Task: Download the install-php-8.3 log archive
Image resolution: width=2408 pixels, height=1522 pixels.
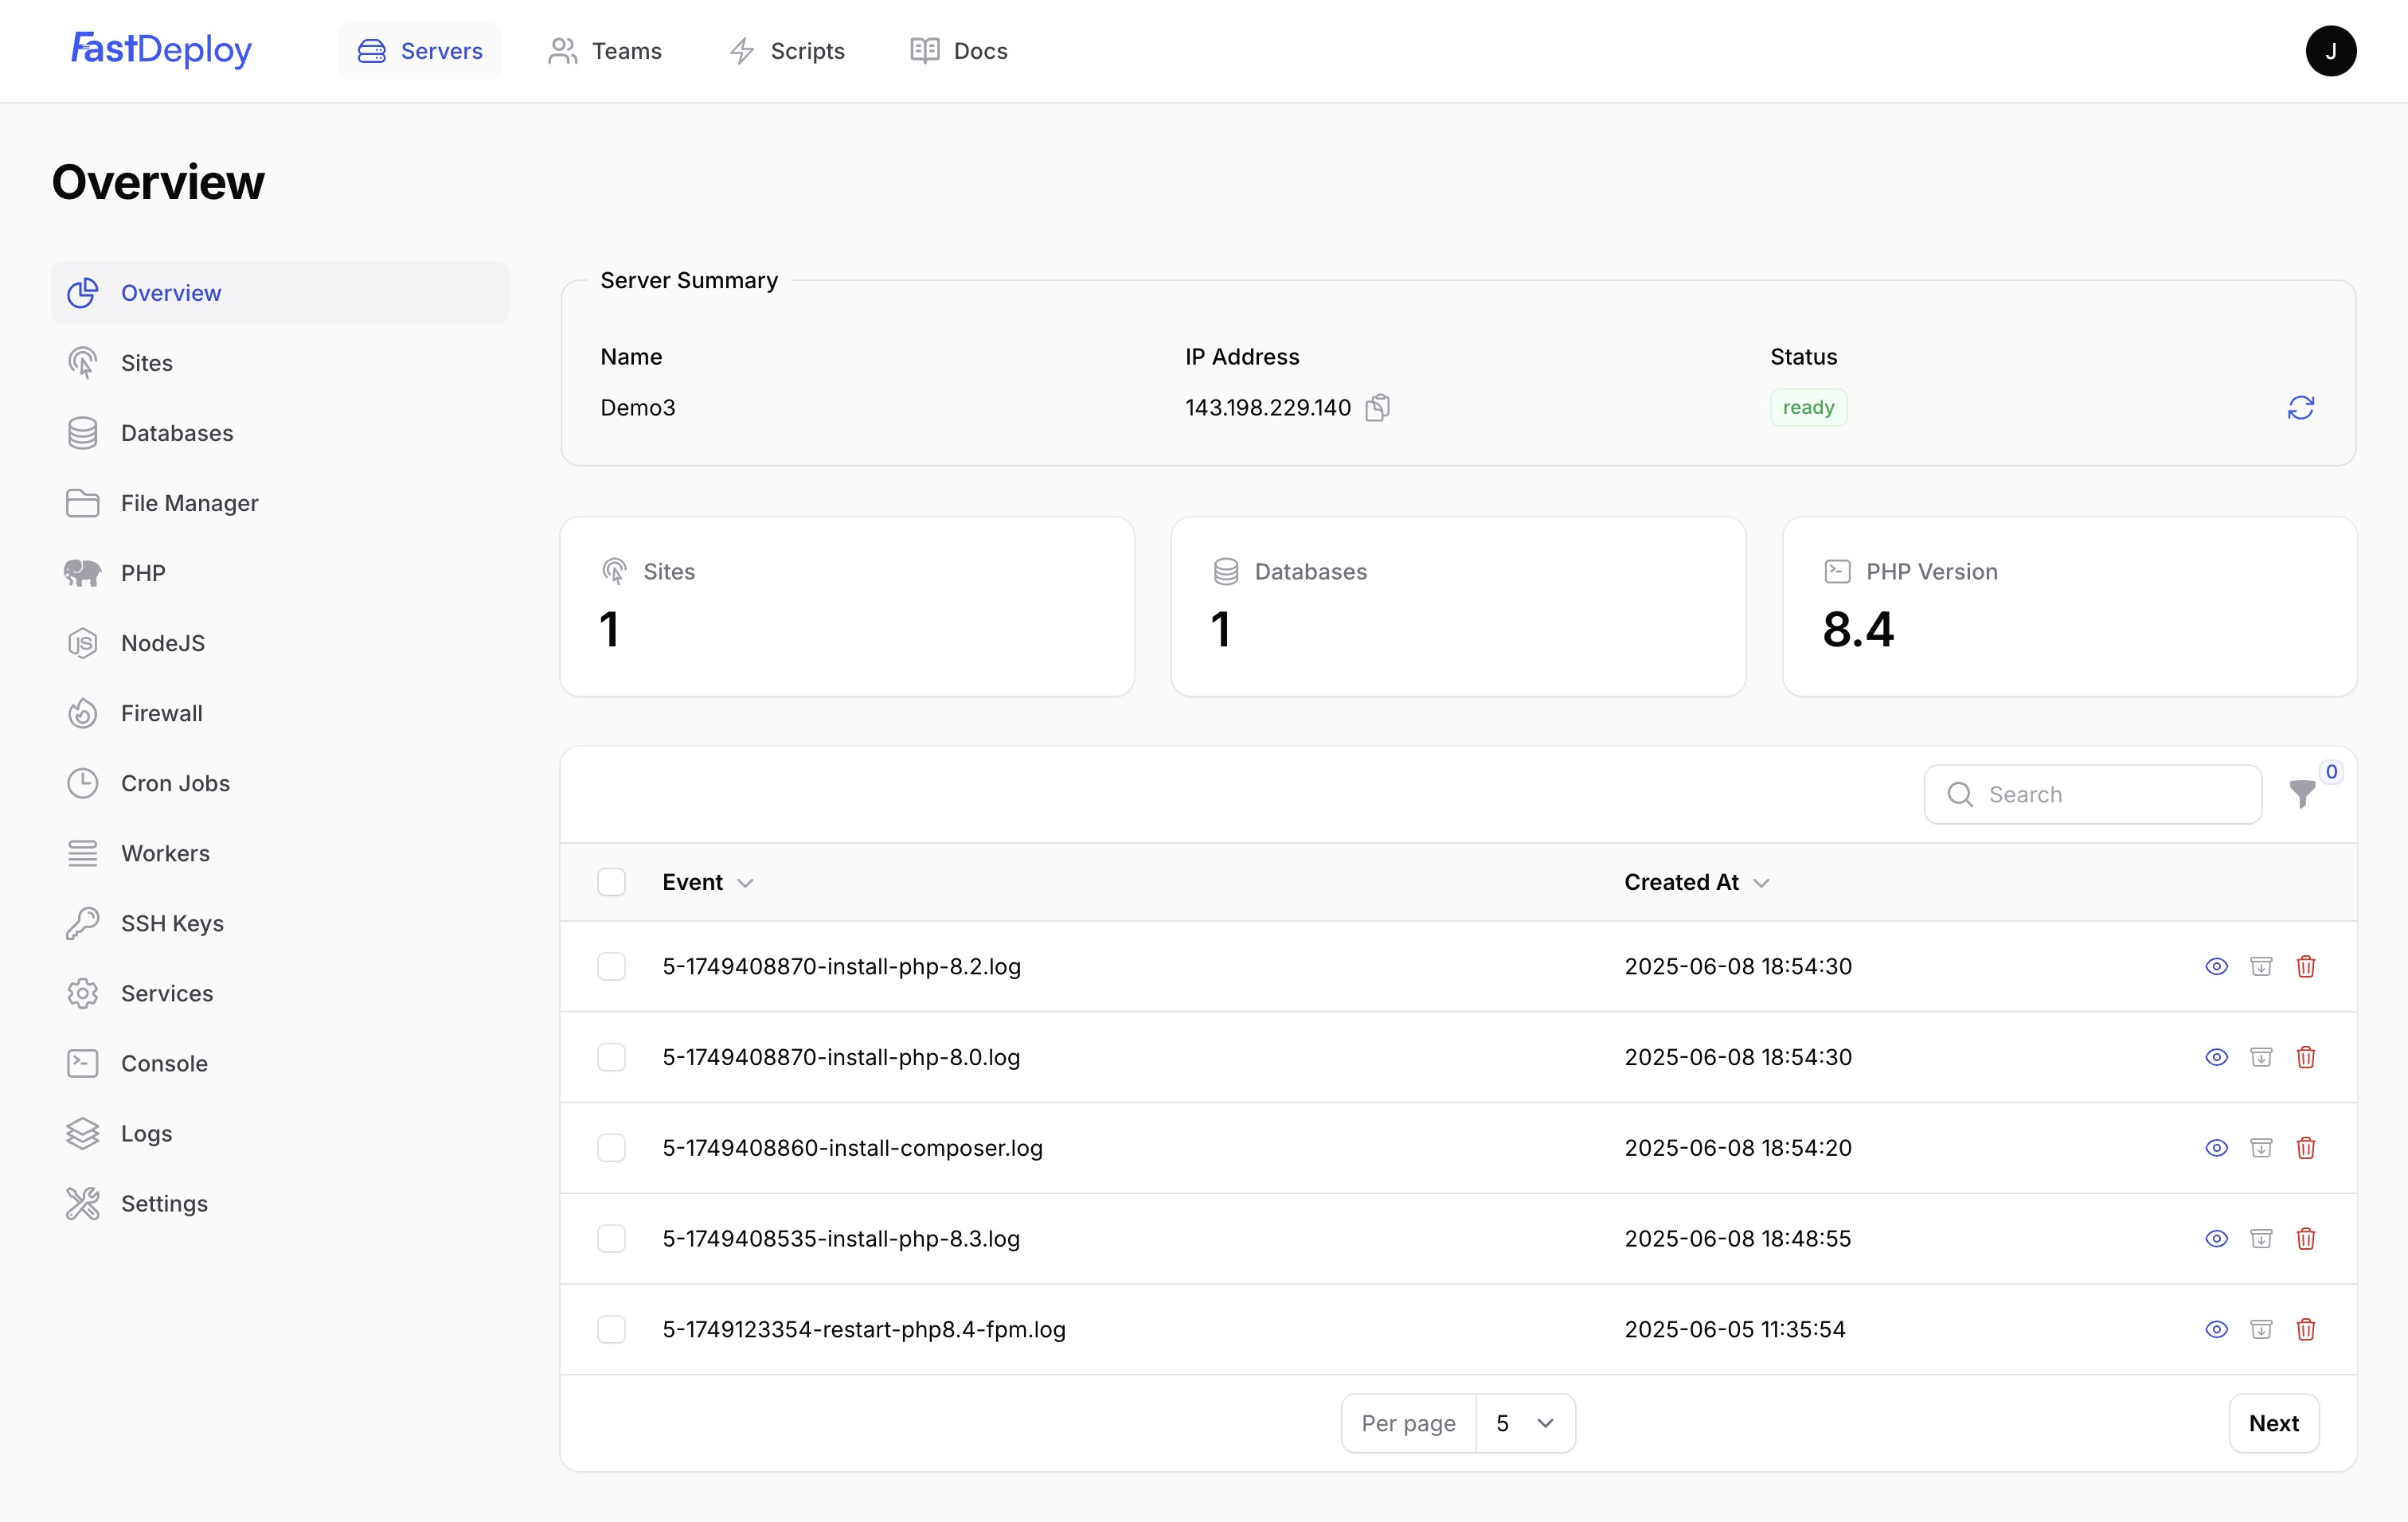Action: coord(2262,1239)
